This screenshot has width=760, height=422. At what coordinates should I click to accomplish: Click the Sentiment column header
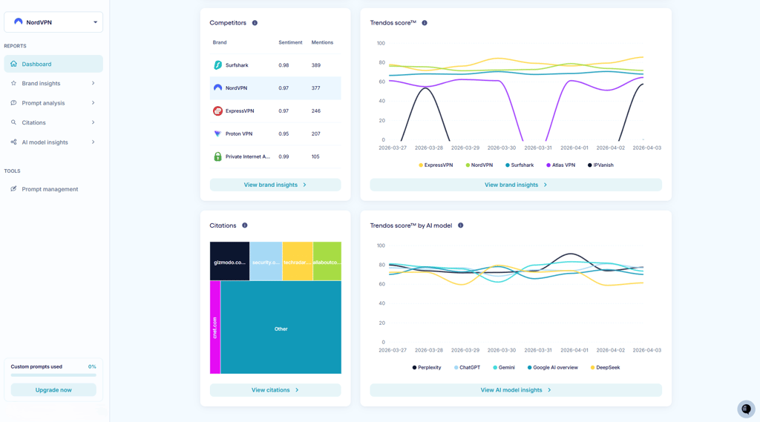290,42
